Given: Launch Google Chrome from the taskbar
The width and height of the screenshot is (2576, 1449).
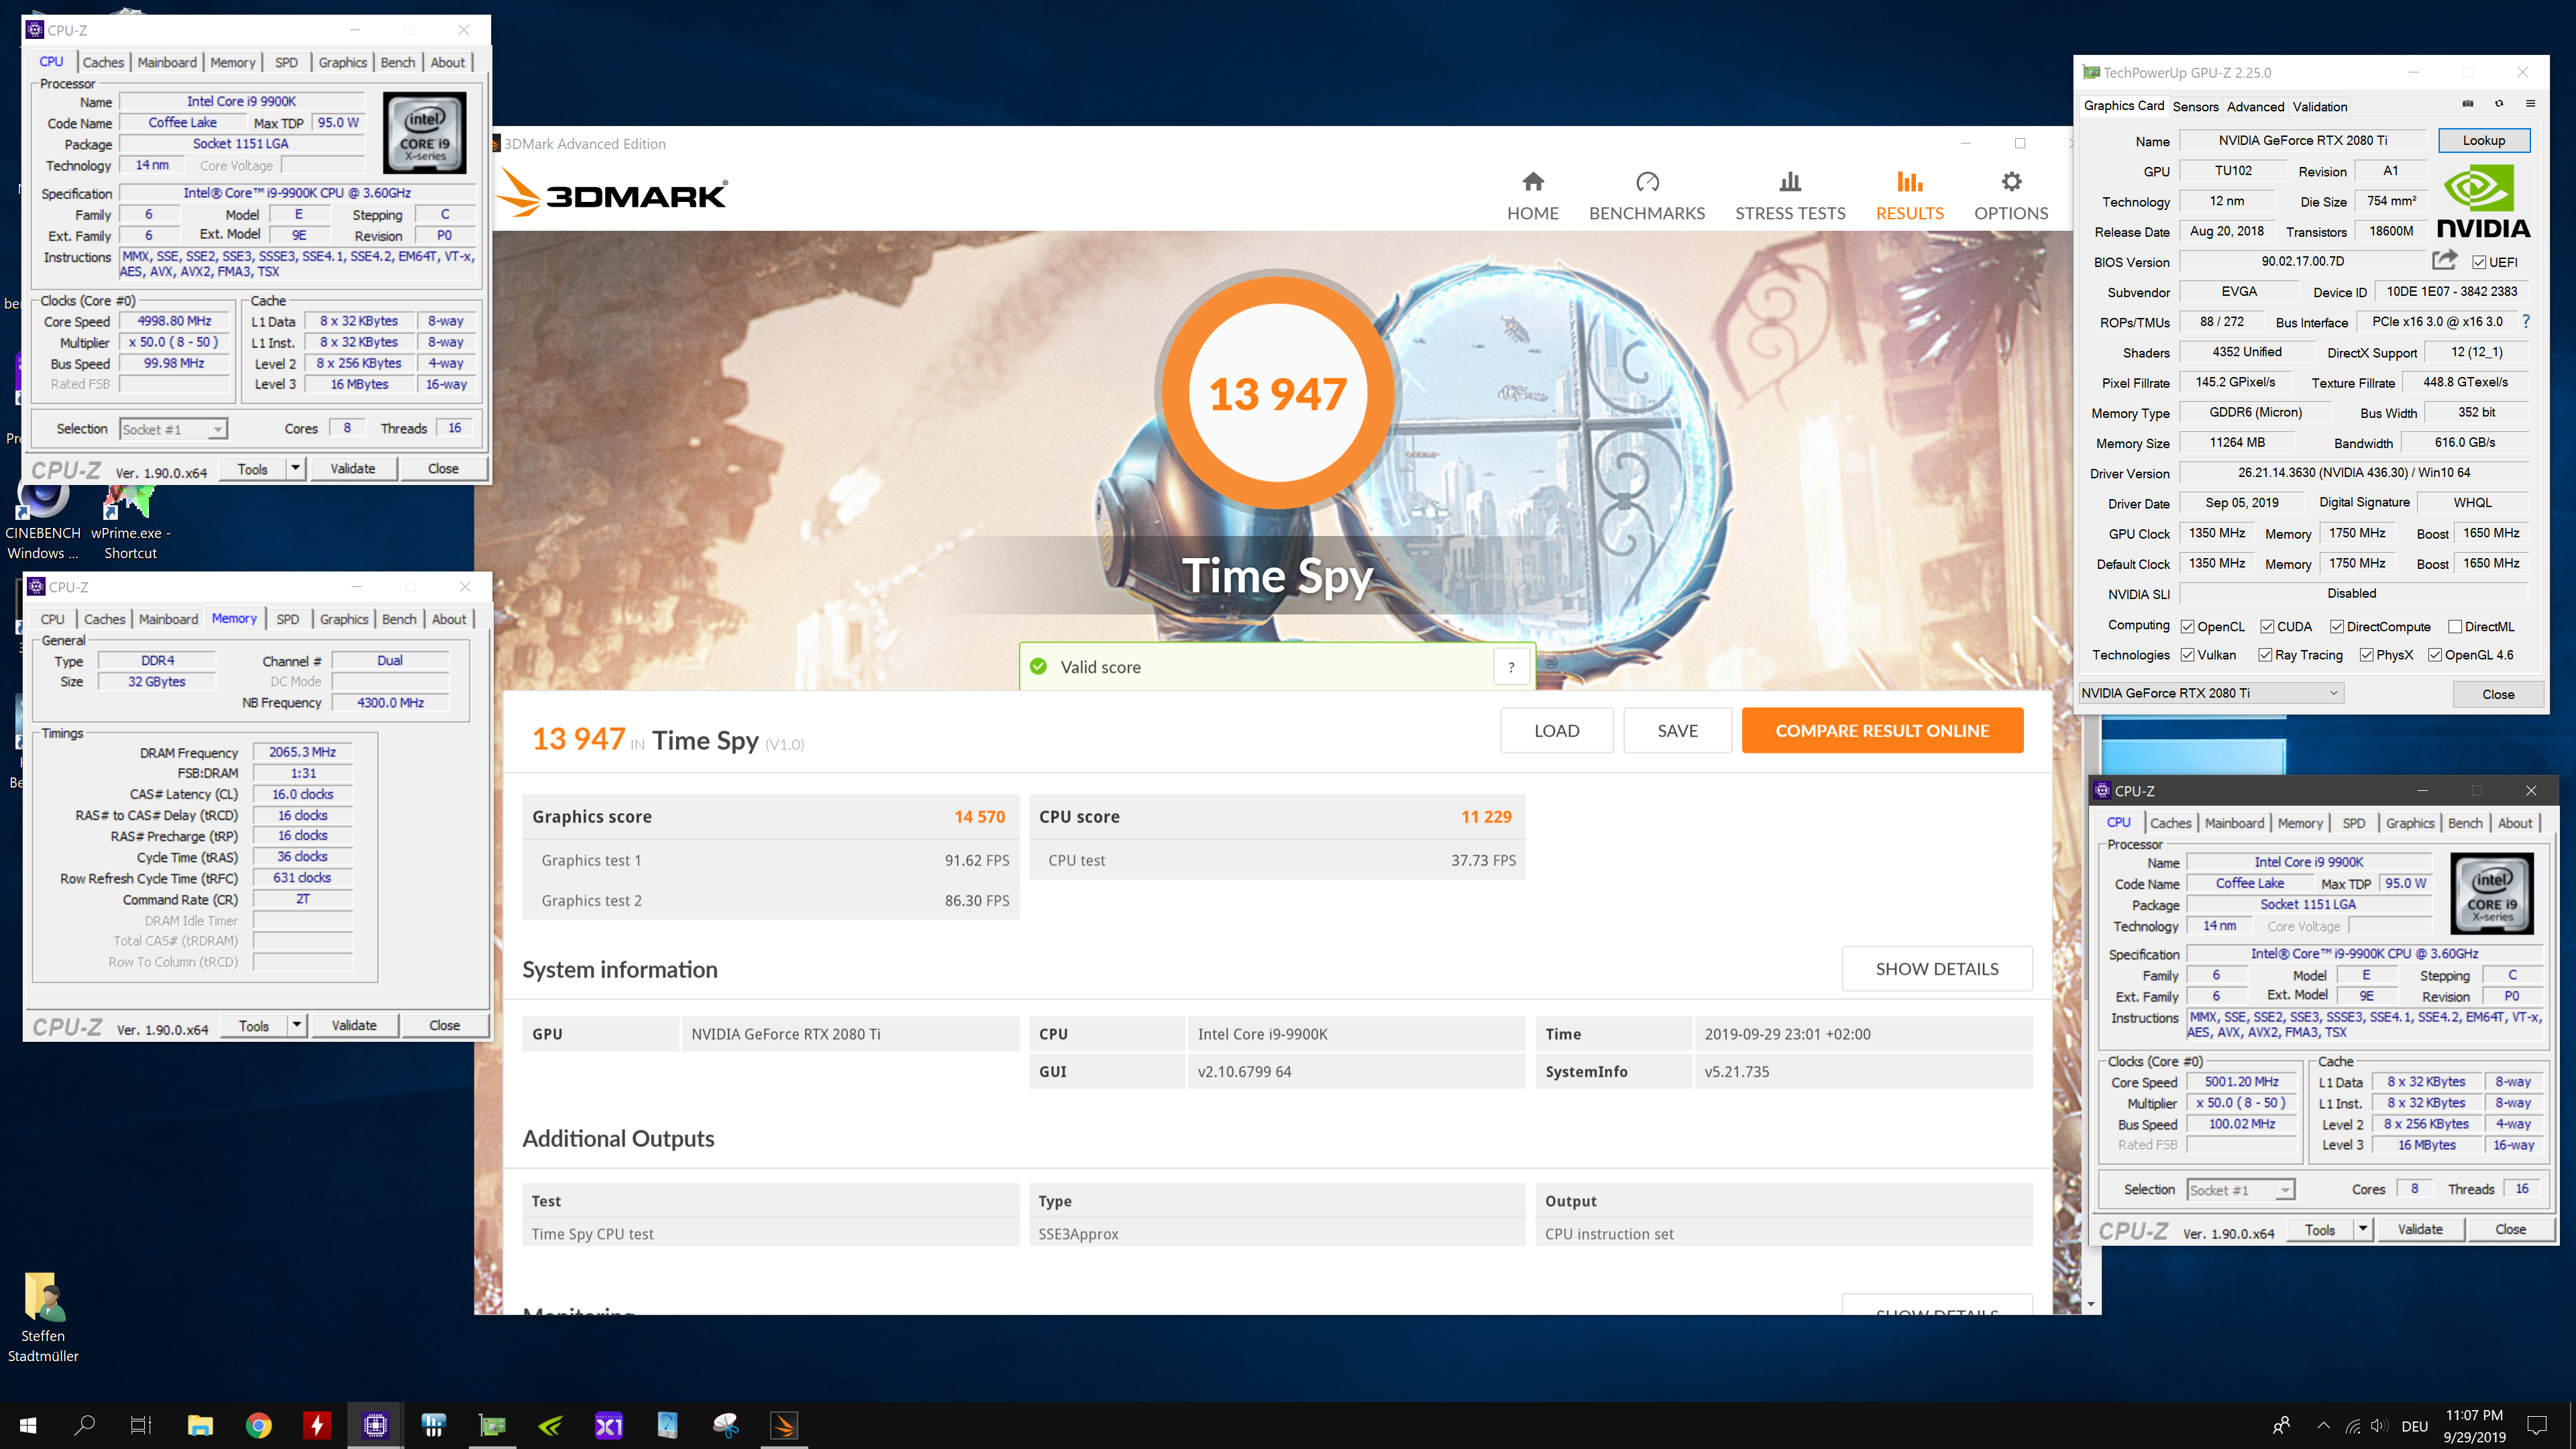Looking at the screenshot, I should (x=259, y=1425).
